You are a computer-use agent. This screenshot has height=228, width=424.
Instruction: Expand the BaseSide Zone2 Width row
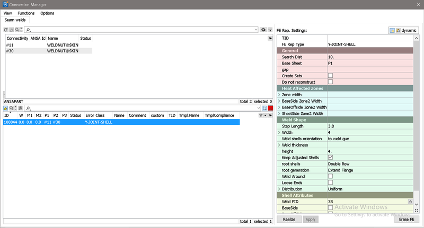(x=279, y=101)
